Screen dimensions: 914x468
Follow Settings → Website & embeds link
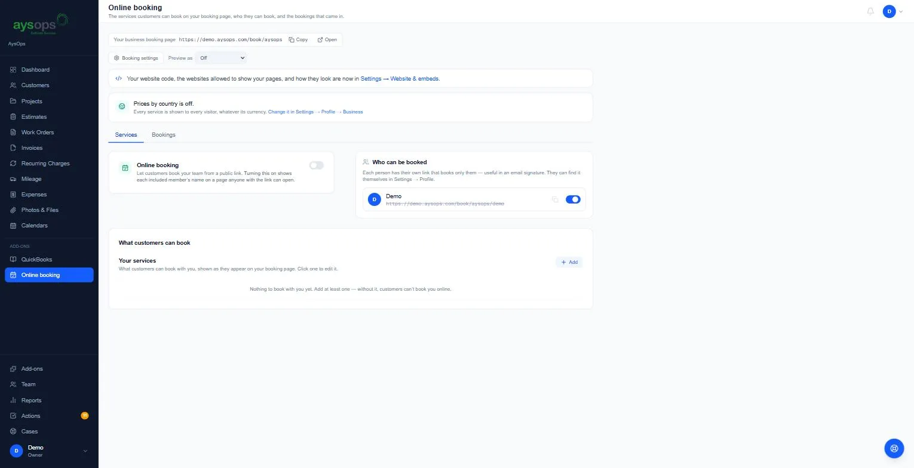(x=400, y=78)
